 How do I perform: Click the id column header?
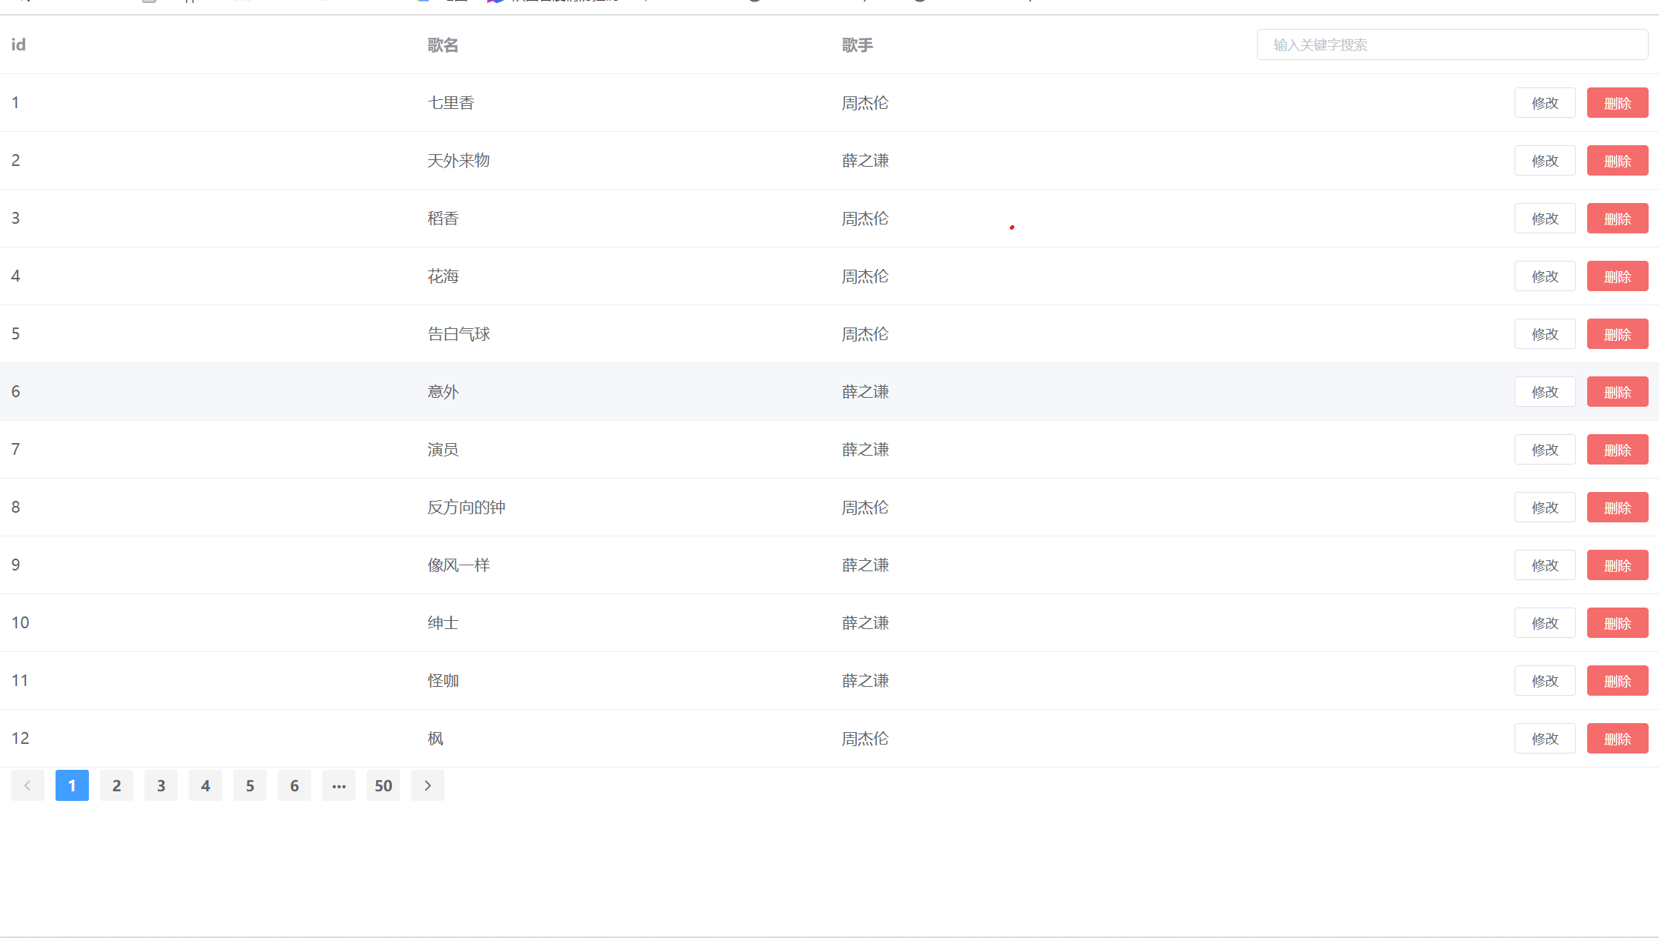pos(19,44)
